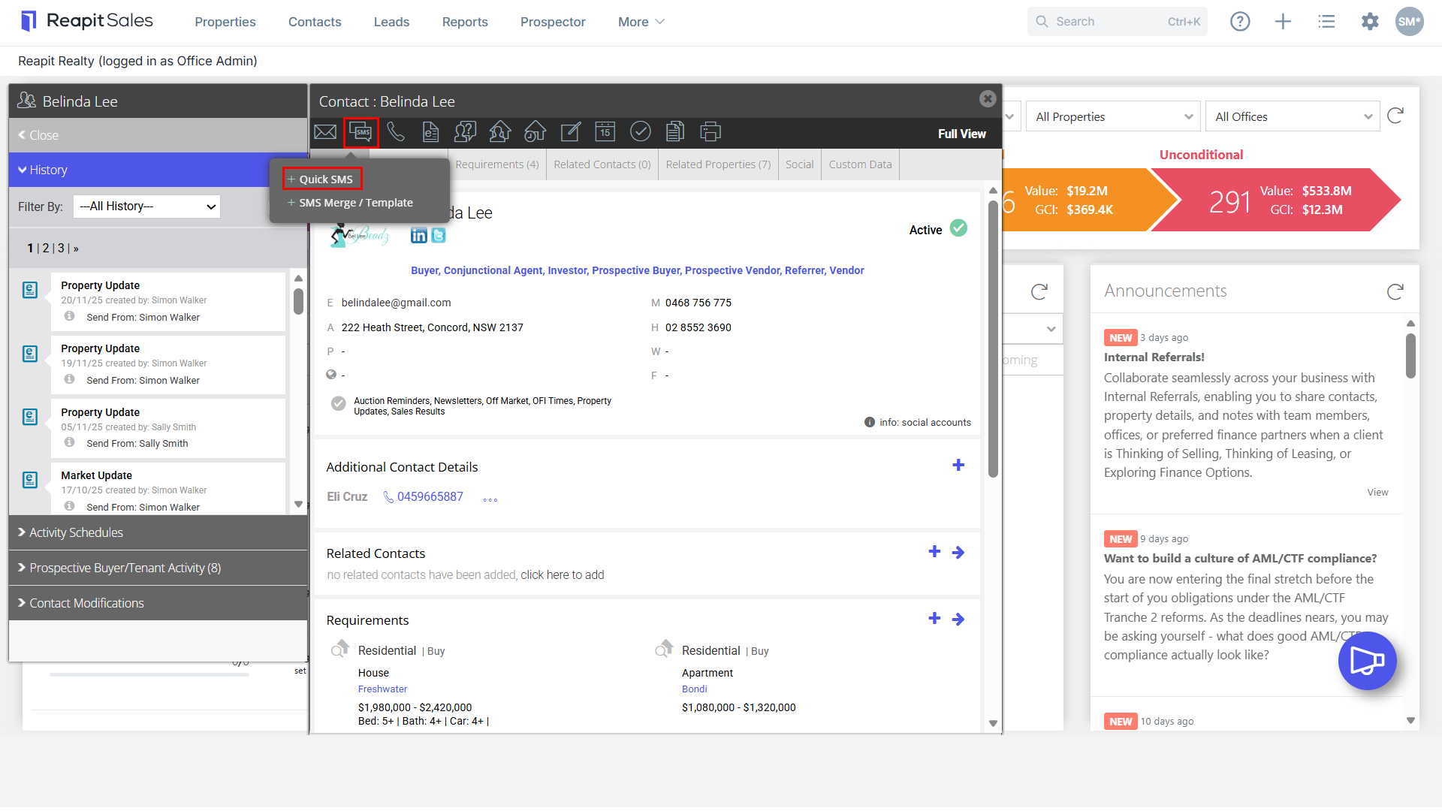
Task: Expand the Activity Schedules section
Action: 158,532
